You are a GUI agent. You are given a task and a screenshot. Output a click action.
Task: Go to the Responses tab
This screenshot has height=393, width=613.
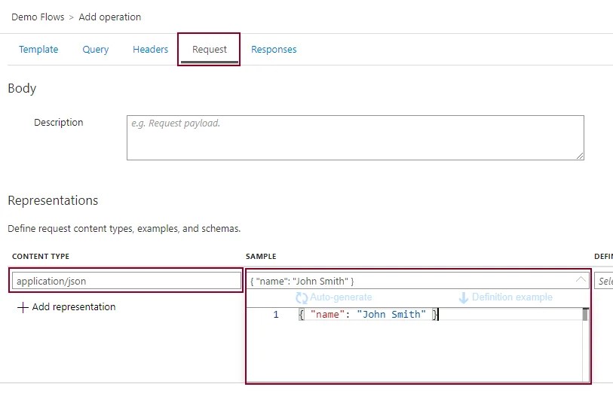pyautogui.click(x=274, y=50)
